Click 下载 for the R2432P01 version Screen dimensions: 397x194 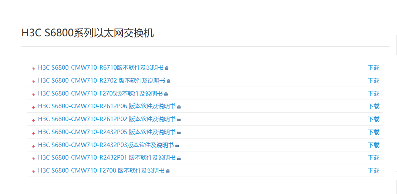[373, 158]
